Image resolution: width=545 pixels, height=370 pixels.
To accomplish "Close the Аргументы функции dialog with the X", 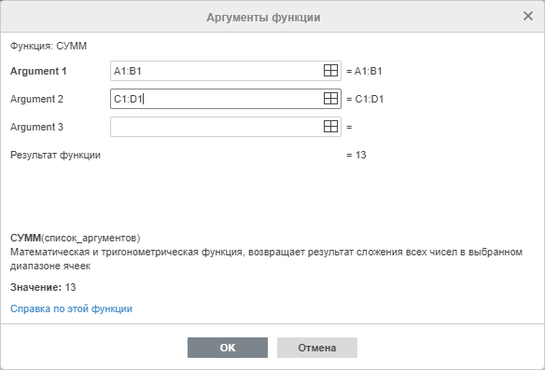I will [x=528, y=16].
